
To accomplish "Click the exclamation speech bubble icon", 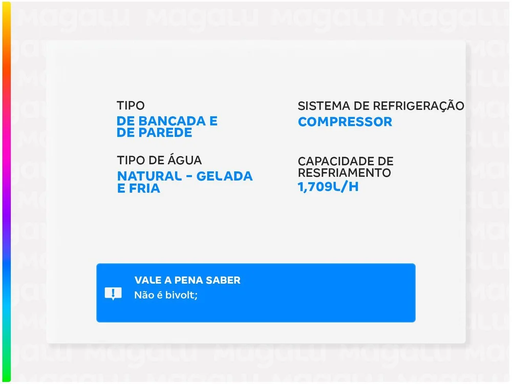I will (x=113, y=293).
